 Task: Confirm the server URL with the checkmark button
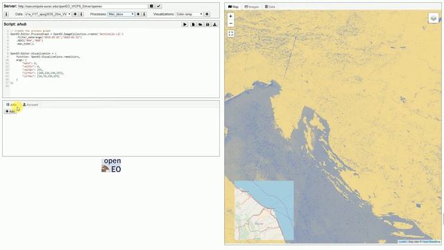[159, 6]
